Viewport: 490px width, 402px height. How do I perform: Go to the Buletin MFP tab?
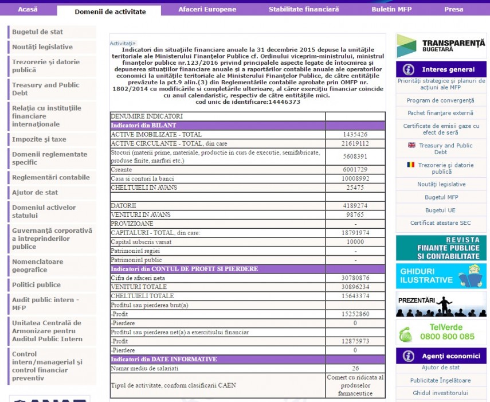[391, 10]
